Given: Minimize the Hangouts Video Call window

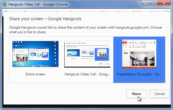Looking at the screenshot, I should [x=146, y=3].
